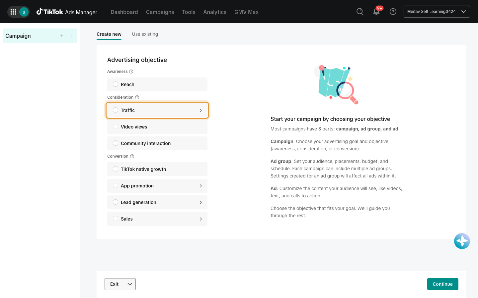
Task: Launch the blue AI assistant star button
Action: point(462,241)
